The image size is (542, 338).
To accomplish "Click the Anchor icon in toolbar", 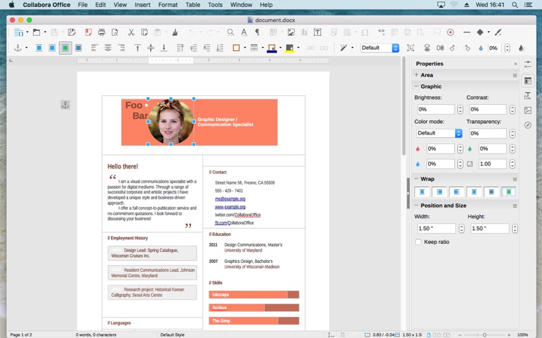I will click(18, 48).
